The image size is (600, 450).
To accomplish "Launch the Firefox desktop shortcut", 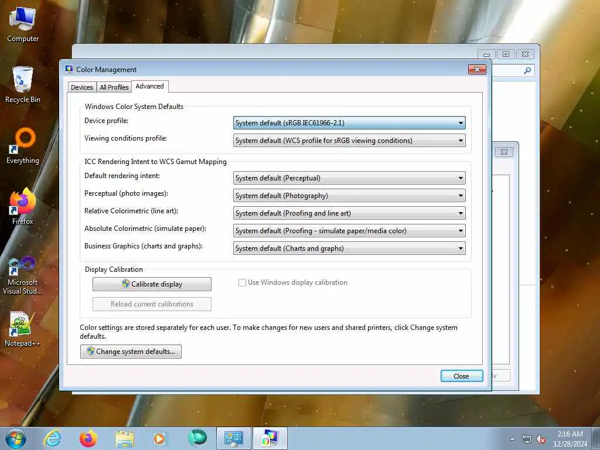I will 23,206.
